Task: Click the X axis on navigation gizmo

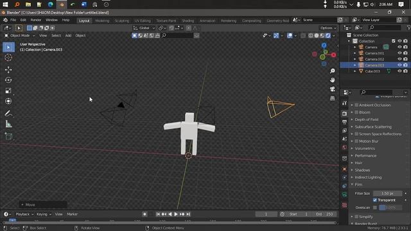Action: click(x=333, y=55)
